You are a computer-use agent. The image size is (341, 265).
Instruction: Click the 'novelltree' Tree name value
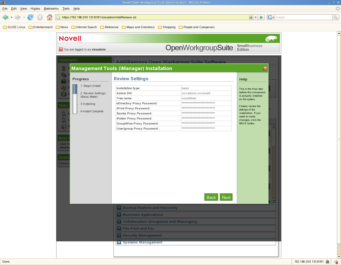click(189, 98)
